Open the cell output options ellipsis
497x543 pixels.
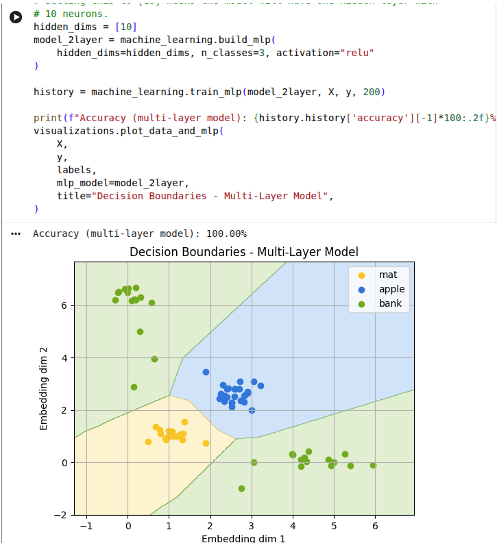coord(16,233)
